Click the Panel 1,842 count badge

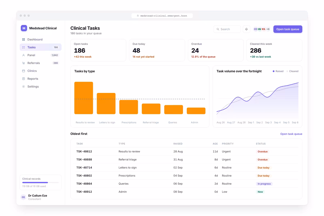[x=55, y=55]
